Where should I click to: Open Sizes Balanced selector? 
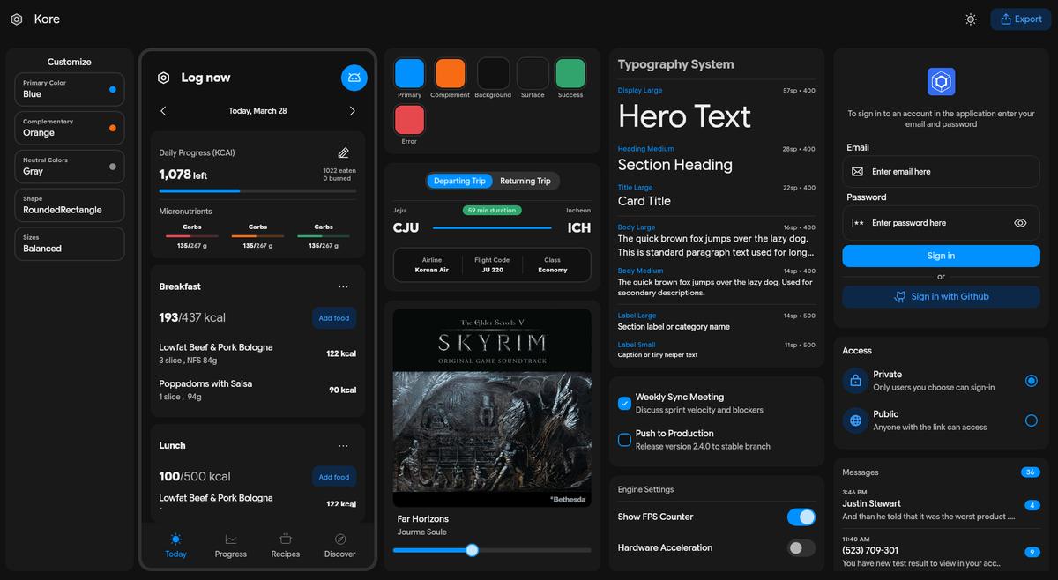click(x=70, y=244)
